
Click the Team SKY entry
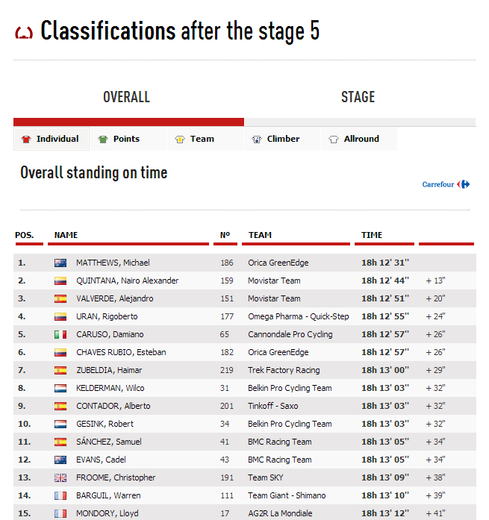tap(266, 477)
